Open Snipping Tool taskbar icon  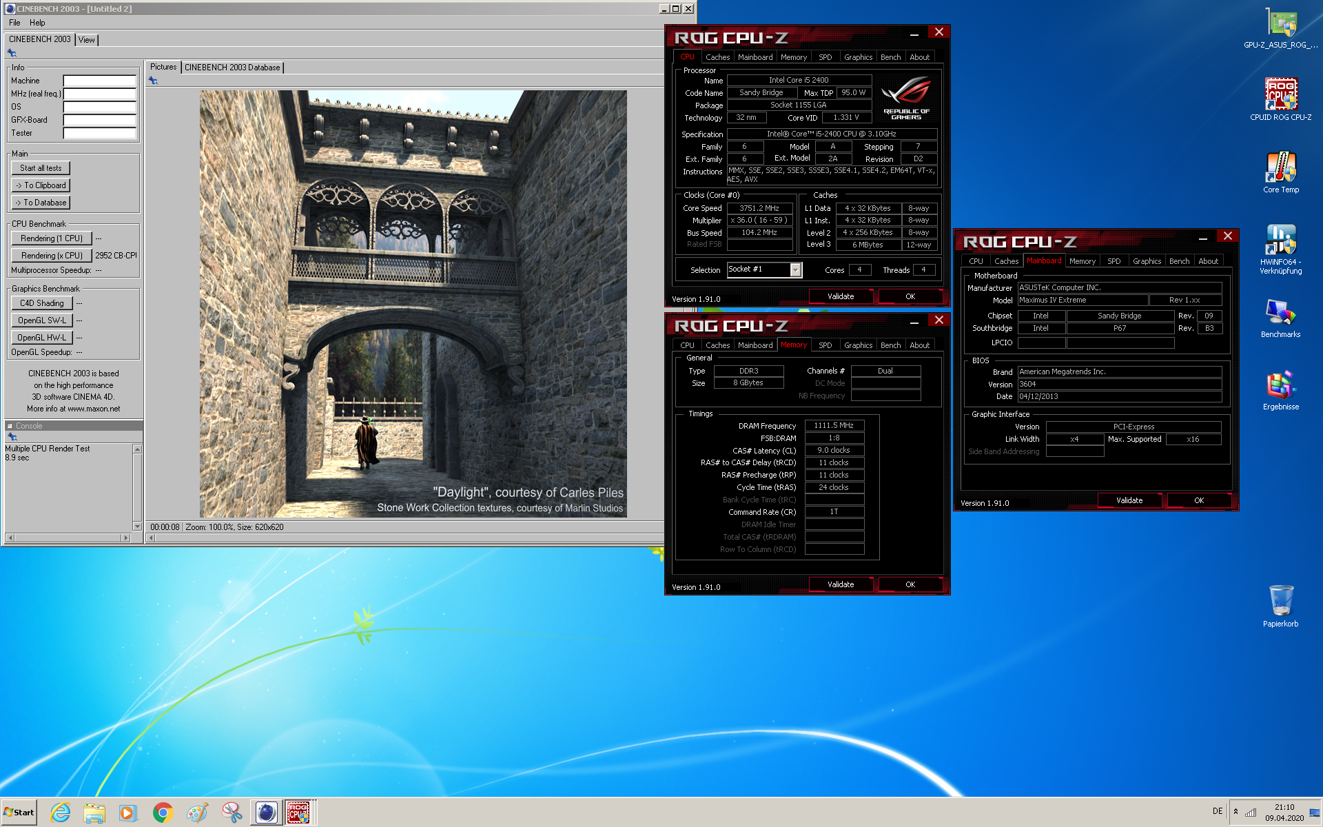click(232, 813)
